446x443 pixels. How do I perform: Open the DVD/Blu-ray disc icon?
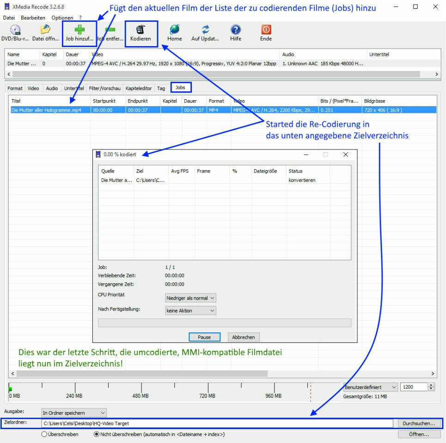pyautogui.click(x=15, y=30)
